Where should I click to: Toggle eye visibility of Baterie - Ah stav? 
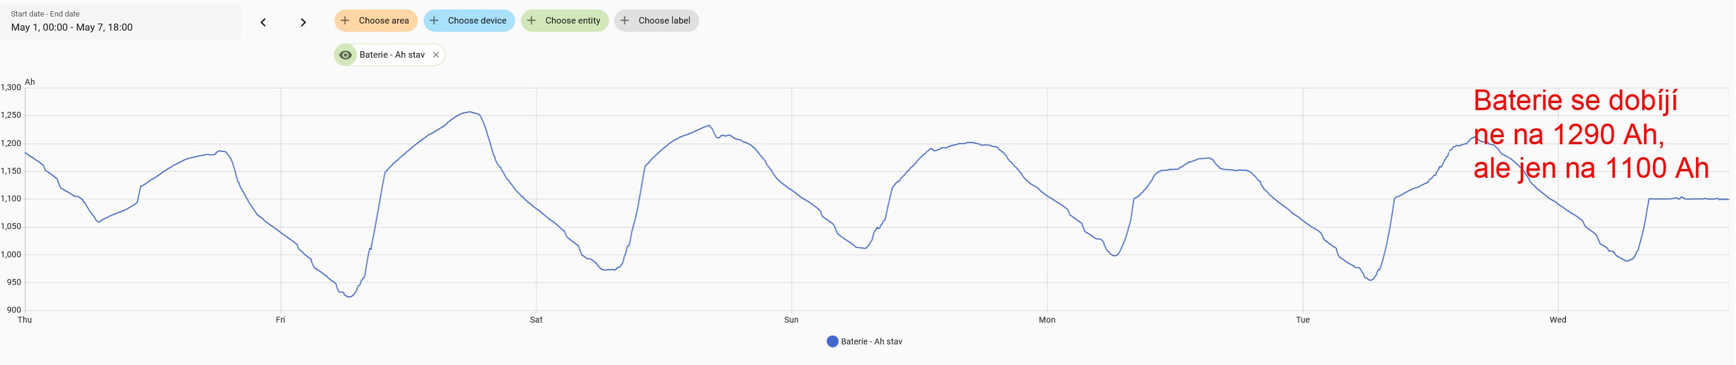pyautogui.click(x=346, y=55)
